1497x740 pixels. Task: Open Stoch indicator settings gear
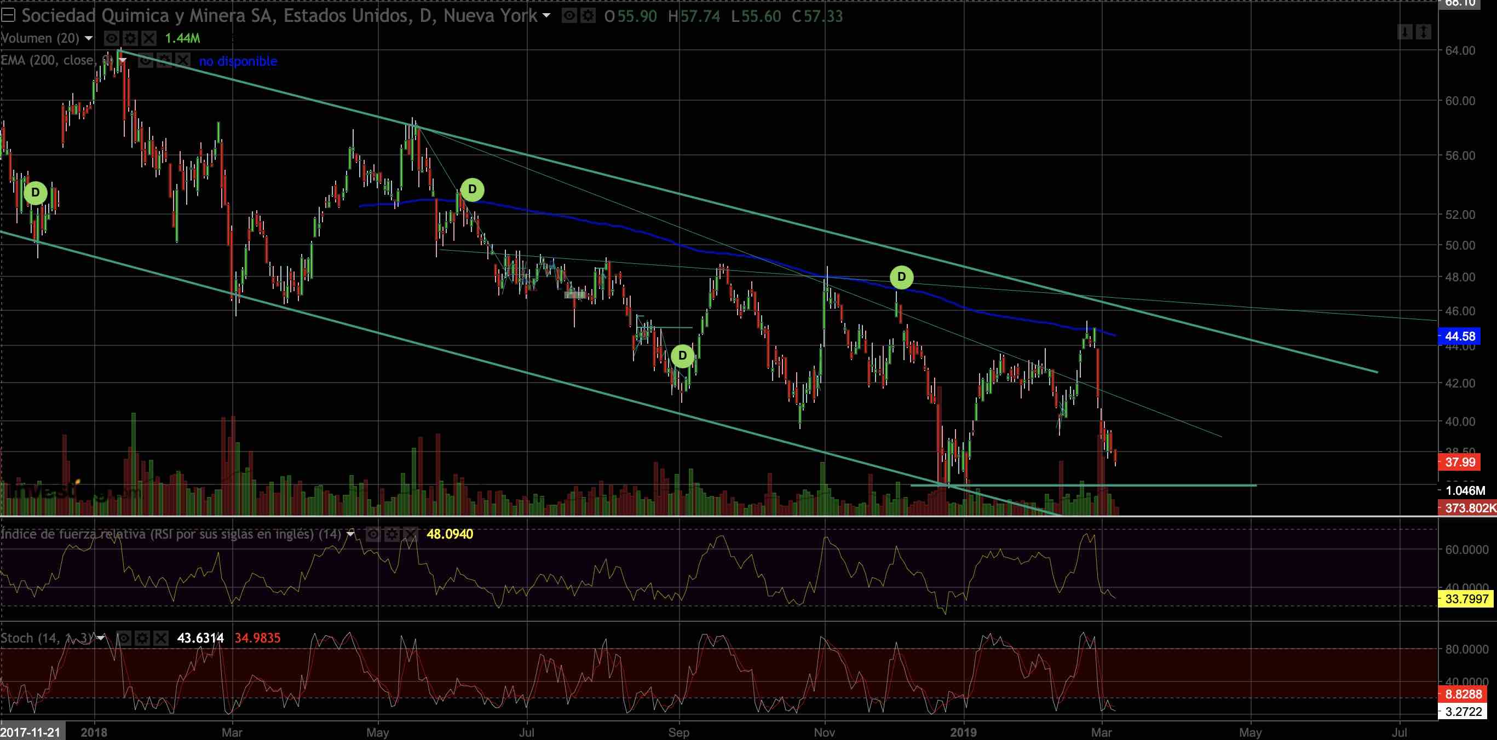coord(142,638)
